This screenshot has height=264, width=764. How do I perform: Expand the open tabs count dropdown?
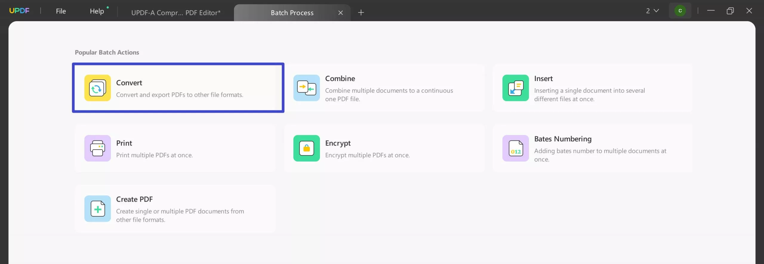[652, 11]
